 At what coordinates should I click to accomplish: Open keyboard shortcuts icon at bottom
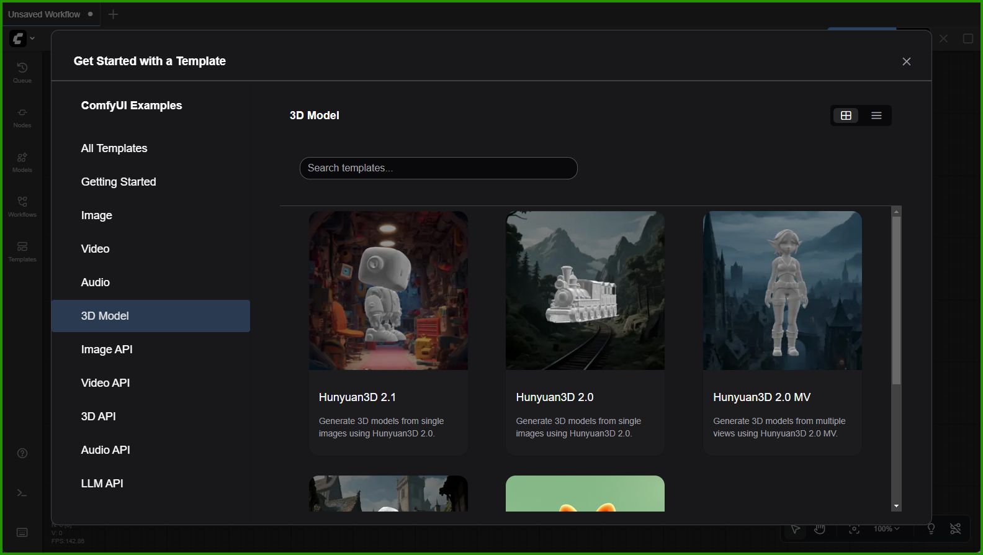(x=22, y=533)
